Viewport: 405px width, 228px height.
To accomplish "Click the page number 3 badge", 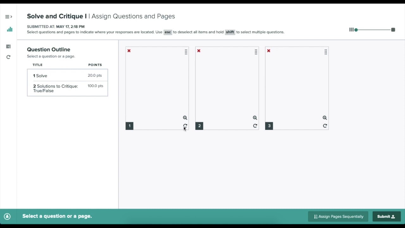I will click(269, 126).
